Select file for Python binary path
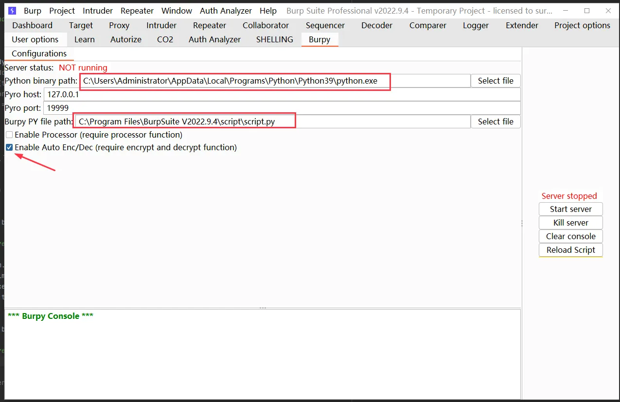Screen dimensions: 620x402 tap(495, 81)
